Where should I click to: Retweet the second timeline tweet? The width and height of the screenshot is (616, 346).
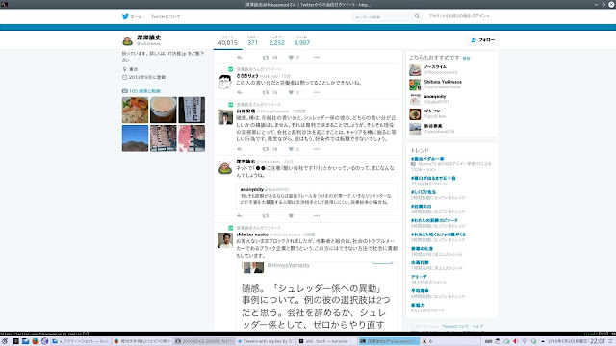(266, 92)
